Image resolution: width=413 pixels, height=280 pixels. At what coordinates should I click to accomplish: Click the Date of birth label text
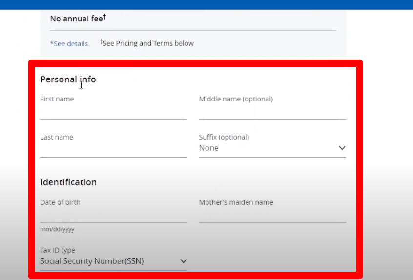[61, 202]
